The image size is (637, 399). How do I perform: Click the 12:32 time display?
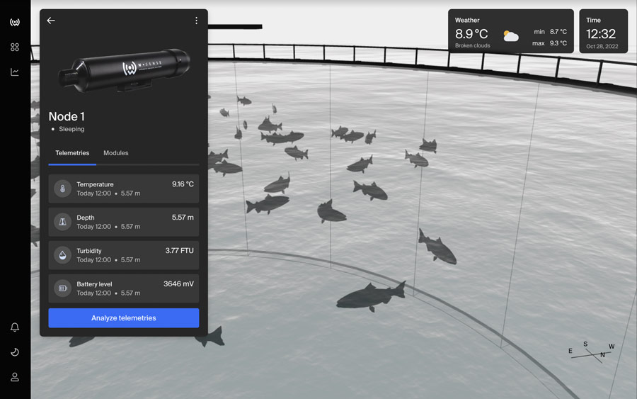tap(600, 34)
